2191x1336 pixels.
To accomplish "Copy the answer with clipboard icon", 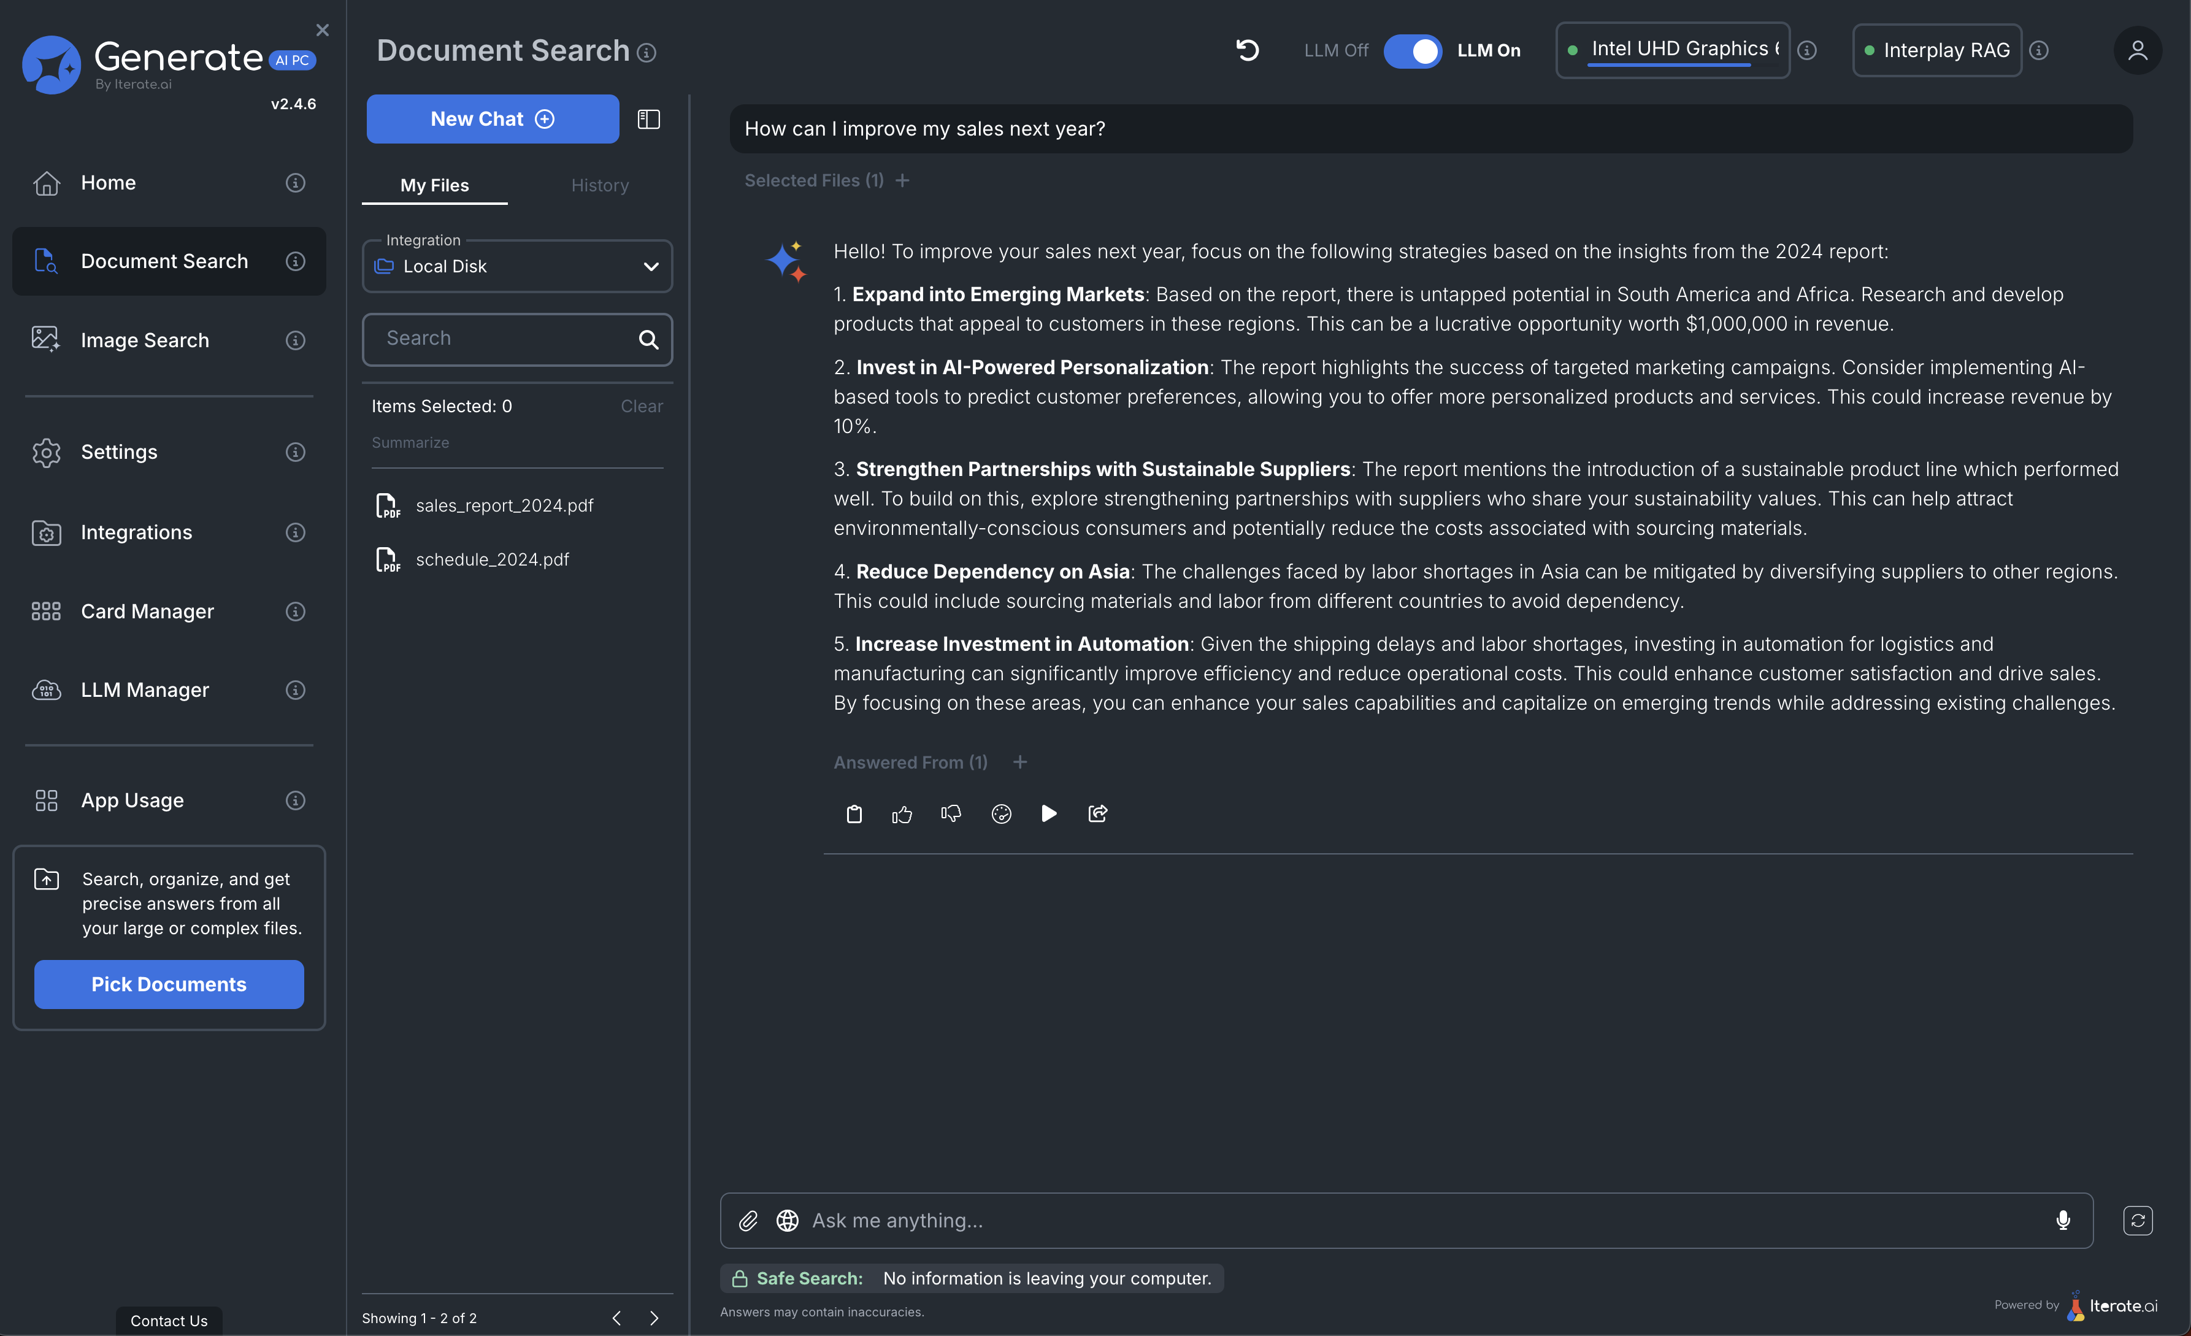I will [x=854, y=813].
